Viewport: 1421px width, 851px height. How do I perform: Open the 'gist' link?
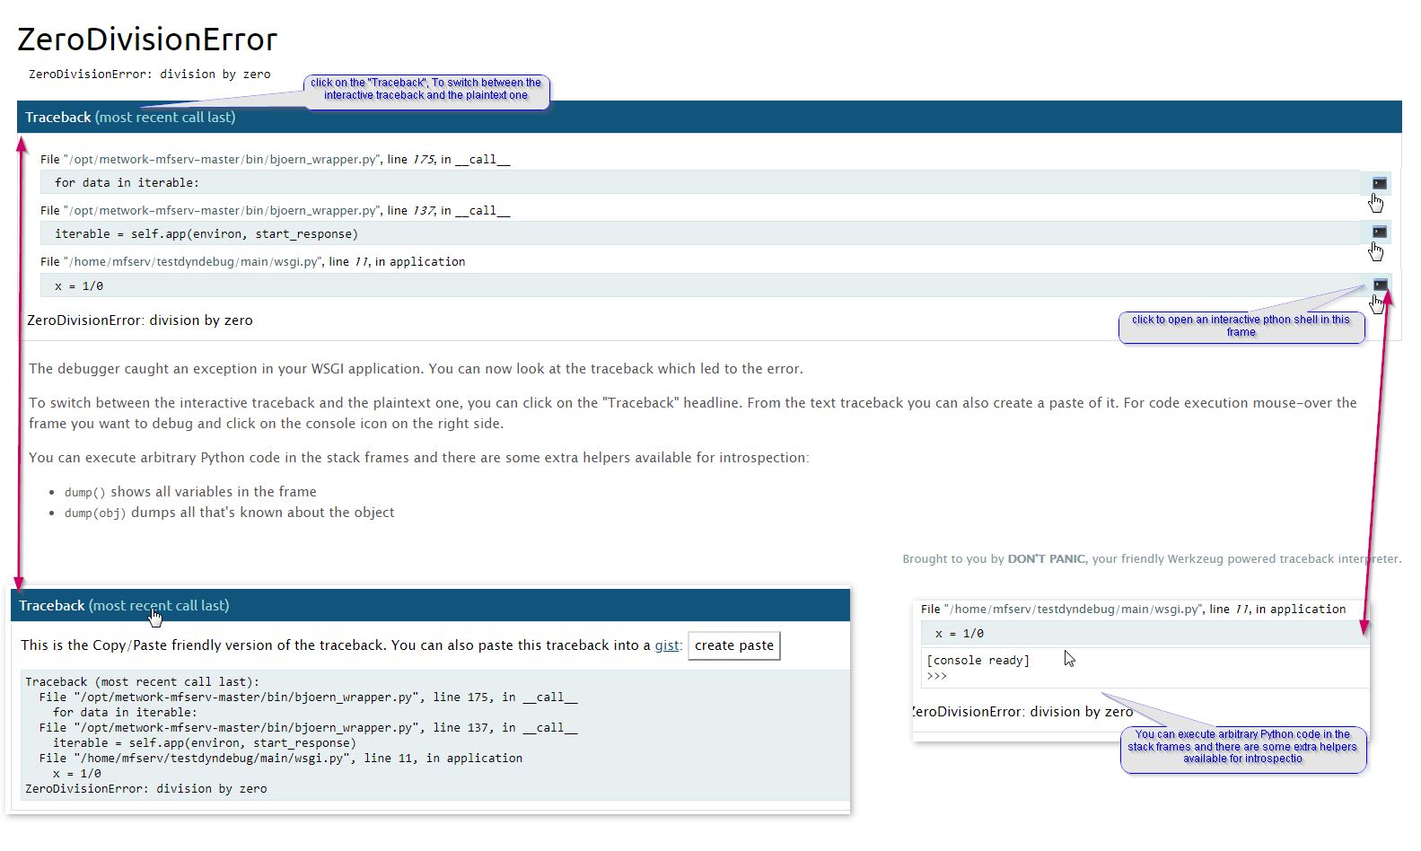pyautogui.click(x=667, y=645)
